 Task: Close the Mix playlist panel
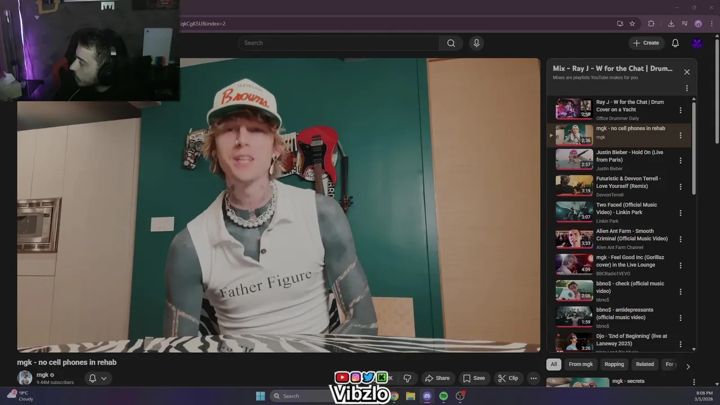click(x=687, y=72)
